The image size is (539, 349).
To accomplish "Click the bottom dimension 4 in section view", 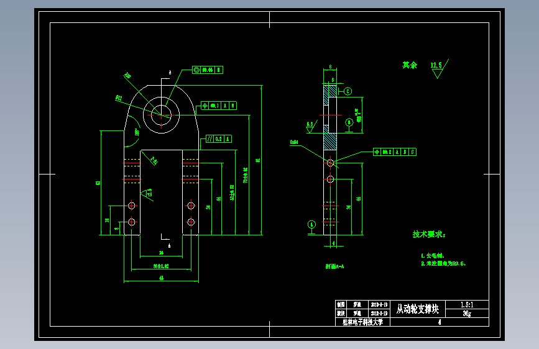I will point(333,243).
